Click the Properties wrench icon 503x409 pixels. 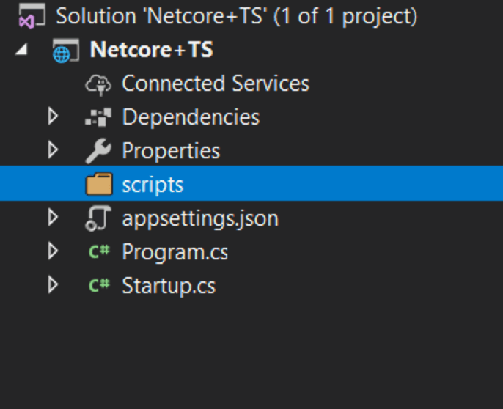pos(98,151)
